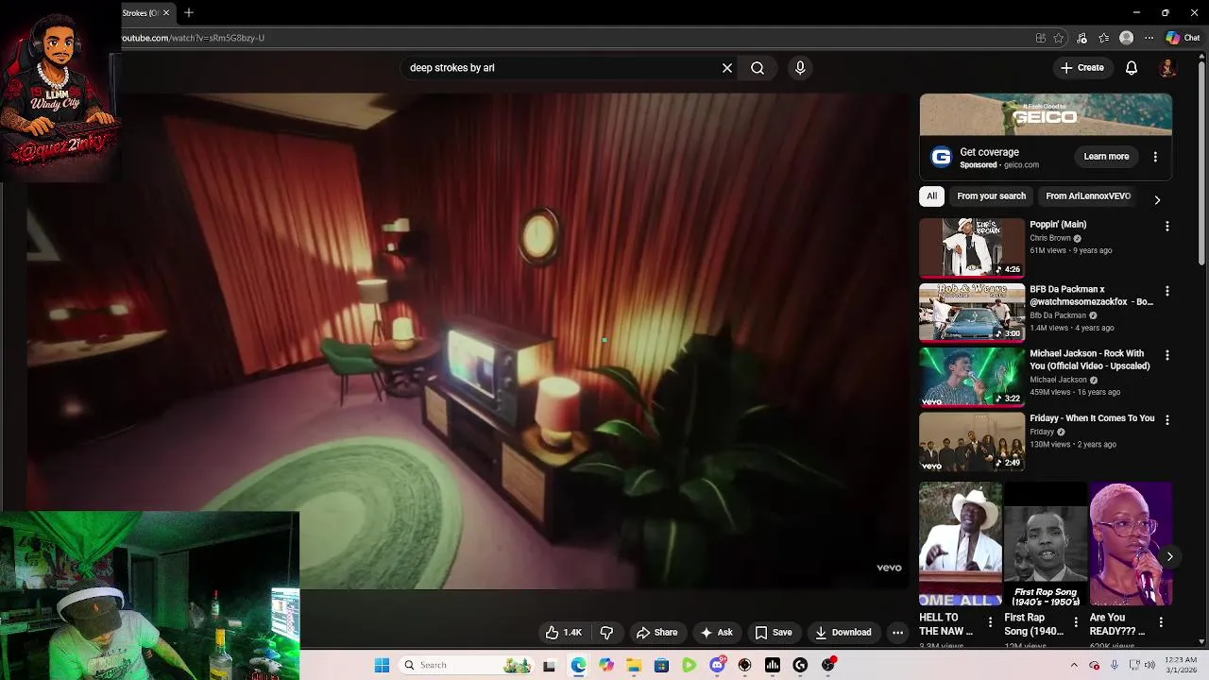Viewport: 1209px width, 680px height.
Task: Like the video with 1.4K likes
Action: click(x=563, y=633)
